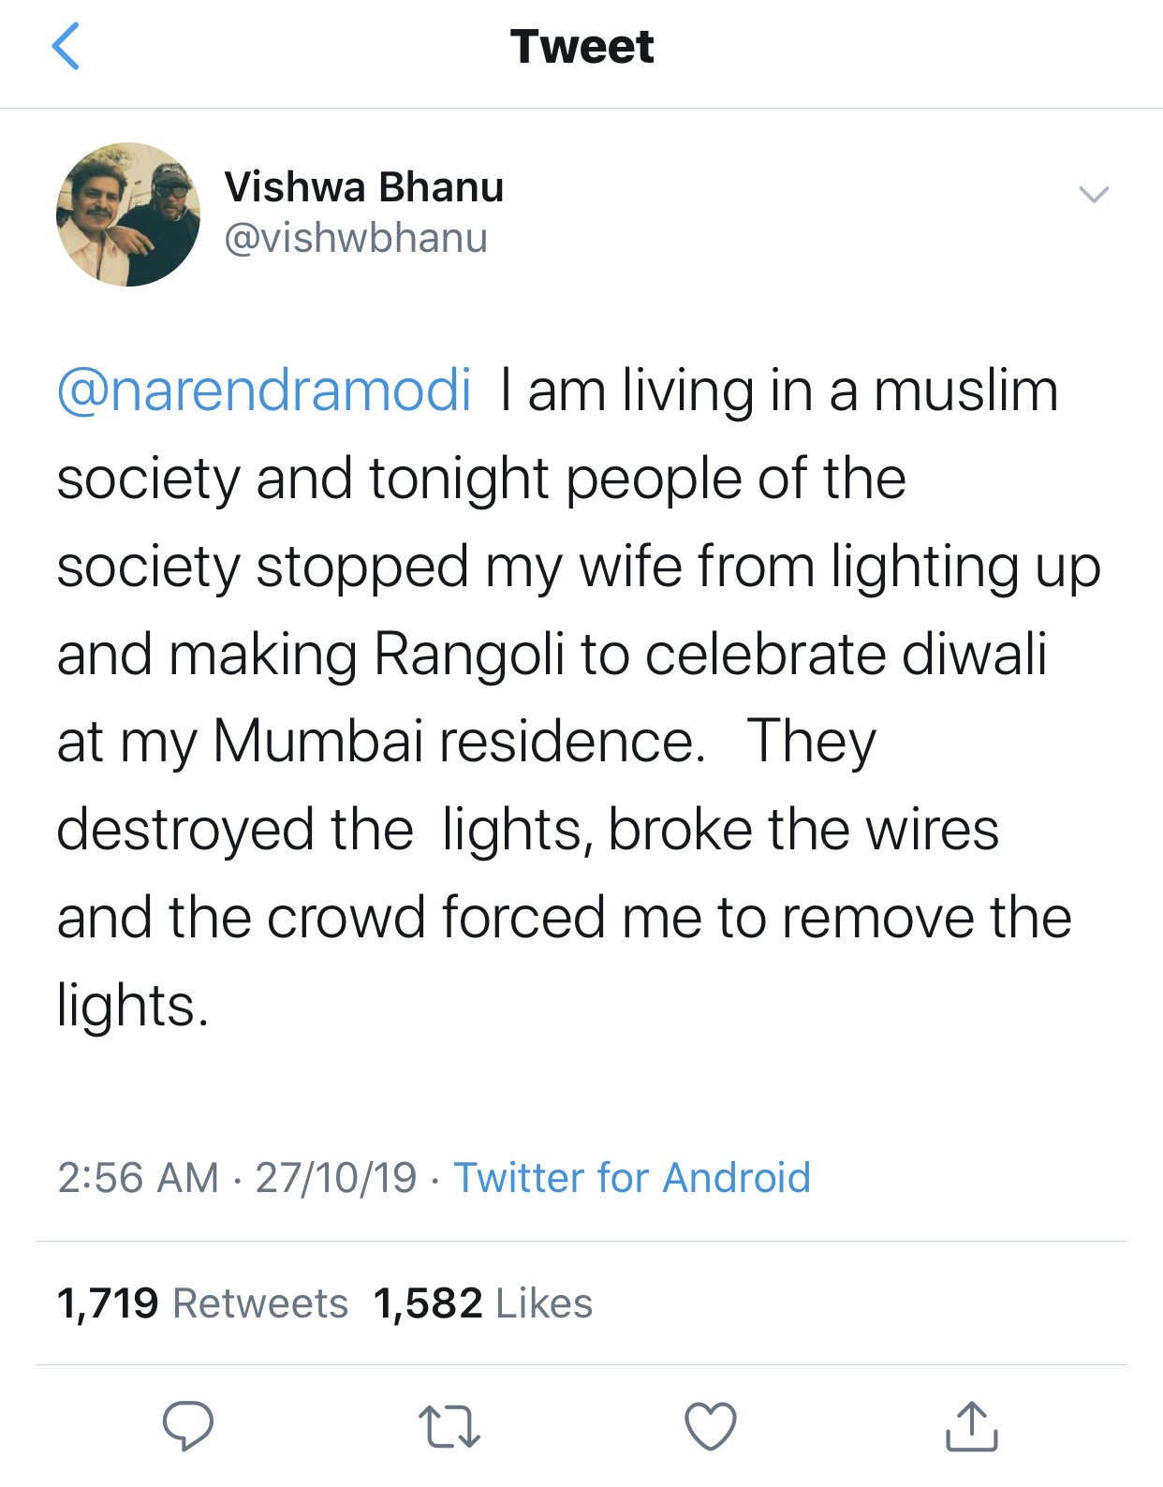This screenshot has width=1163, height=1487.
Task: View the 1,582 Likes list
Action: 482,1303
